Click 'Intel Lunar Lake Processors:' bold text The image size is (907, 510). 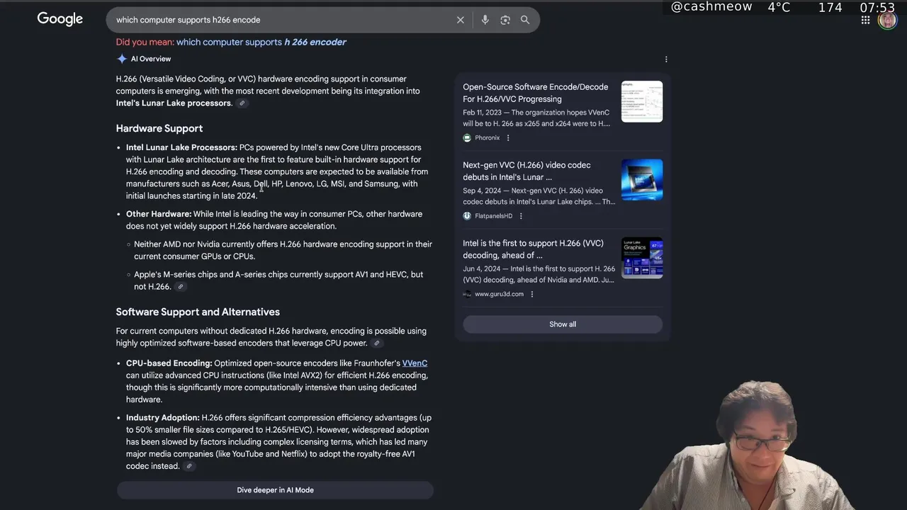[181, 147]
